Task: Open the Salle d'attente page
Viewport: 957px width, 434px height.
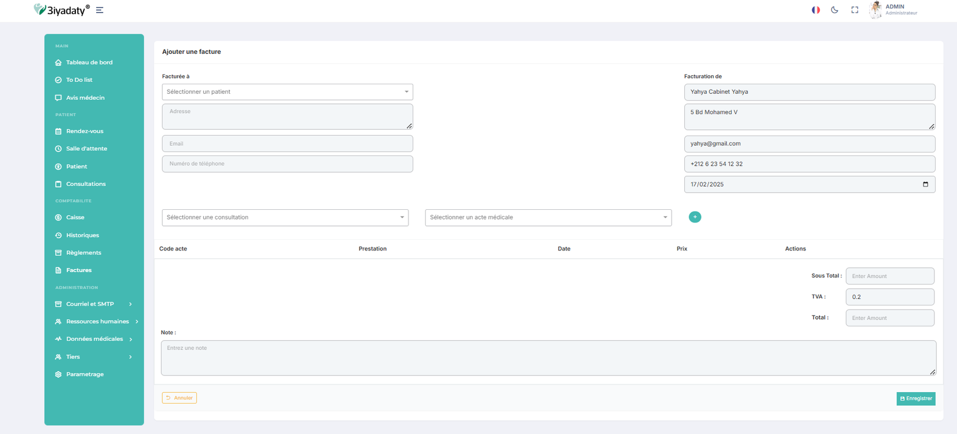Action: click(x=86, y=149)
